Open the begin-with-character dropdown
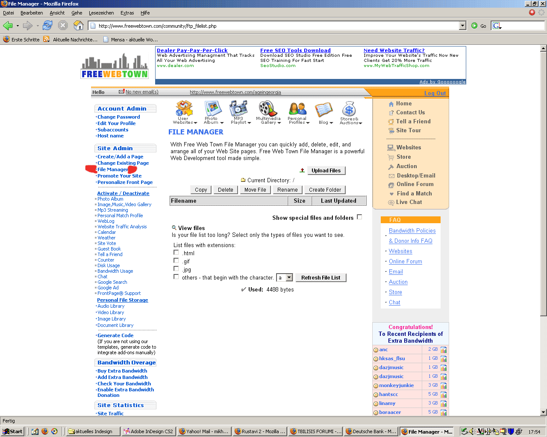Viewport: 547px width, 437px height. [x=289, y=277]
